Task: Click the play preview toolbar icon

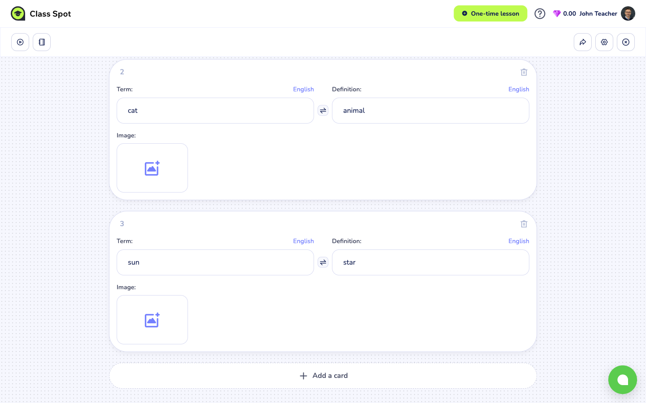Action: coord(20,42)
